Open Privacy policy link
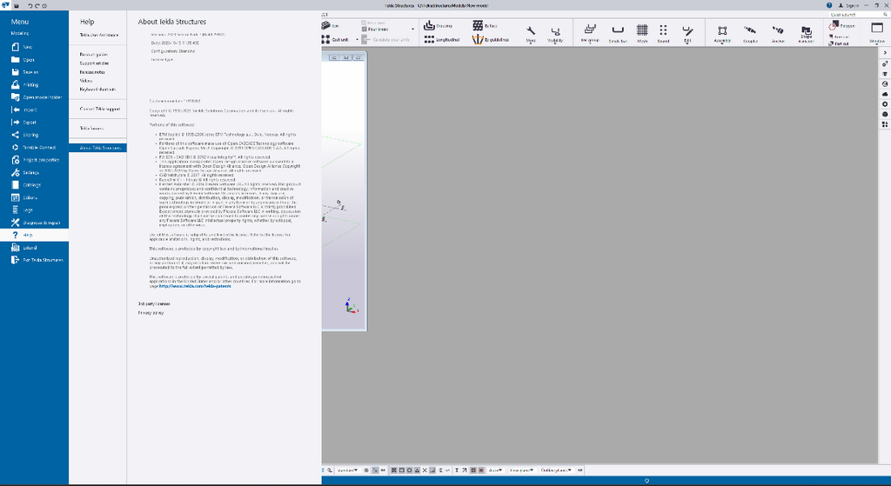 (151, 313)
